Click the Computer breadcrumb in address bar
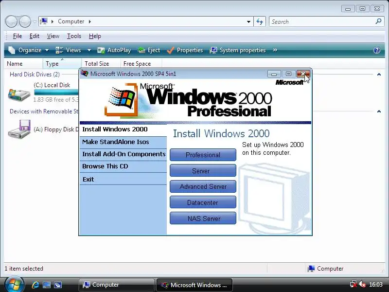This screenshot has width=389, height=292. [x=71, y=21]
